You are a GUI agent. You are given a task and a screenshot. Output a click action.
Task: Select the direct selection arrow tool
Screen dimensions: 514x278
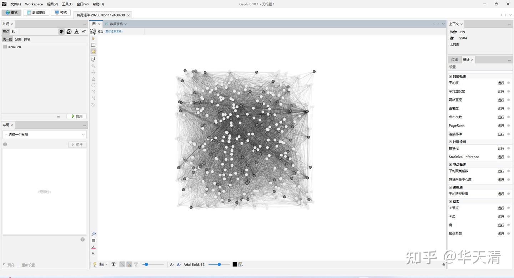[94, 38]
